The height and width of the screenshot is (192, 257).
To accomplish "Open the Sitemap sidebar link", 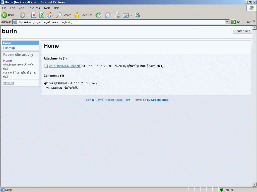I will coord(9,48).
